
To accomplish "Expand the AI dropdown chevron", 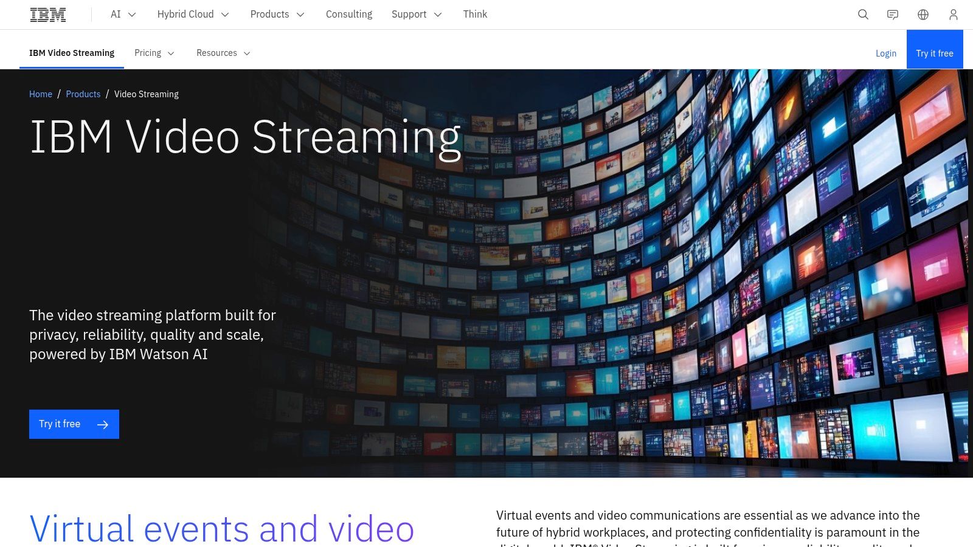I will coord(131,15).
